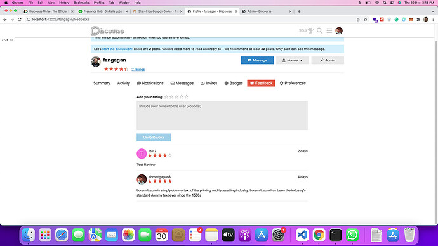Open Safari from the dock

(x=62, y=235)
